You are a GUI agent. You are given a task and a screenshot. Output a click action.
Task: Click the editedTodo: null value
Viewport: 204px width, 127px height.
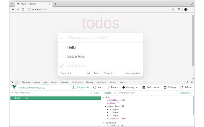tap(123, 100)
